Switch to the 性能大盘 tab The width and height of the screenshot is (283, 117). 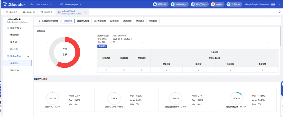[x=12, y=12]
